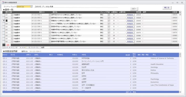The image size is (186, 97).
Task: Select the G11202 subject row
Action: click(91, 61)
